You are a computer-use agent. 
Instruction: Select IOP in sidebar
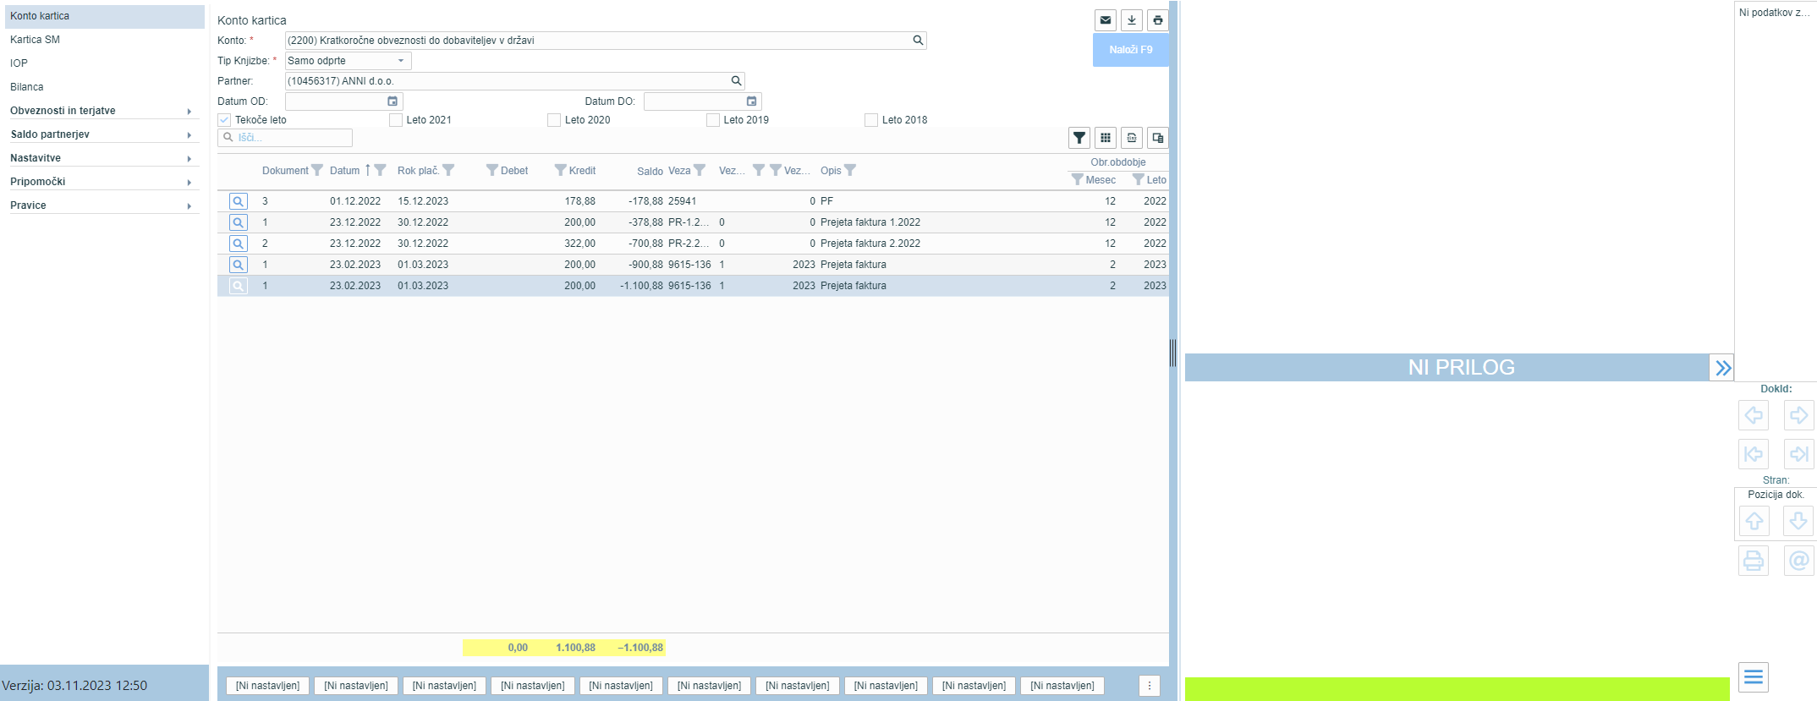(104, 63)
